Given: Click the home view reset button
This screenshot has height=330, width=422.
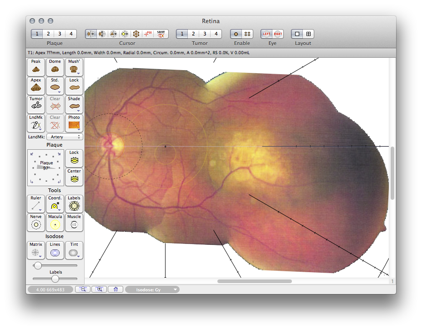Looking at the screenshot, I should [116, 289].
